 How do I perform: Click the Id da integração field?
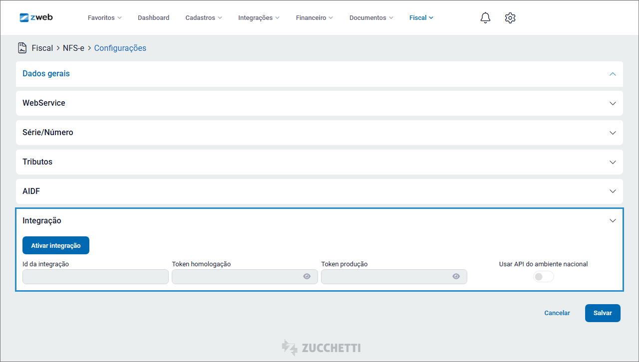pyautogui.click(x=95, y=277)
